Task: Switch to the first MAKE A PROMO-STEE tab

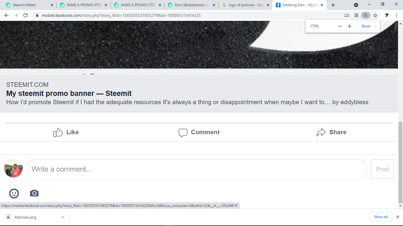Action: tap(83, 5)
